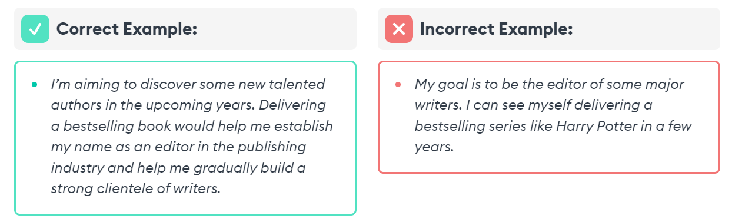
Task: Select the green bullet point marker
Action: tap(35, 85)
